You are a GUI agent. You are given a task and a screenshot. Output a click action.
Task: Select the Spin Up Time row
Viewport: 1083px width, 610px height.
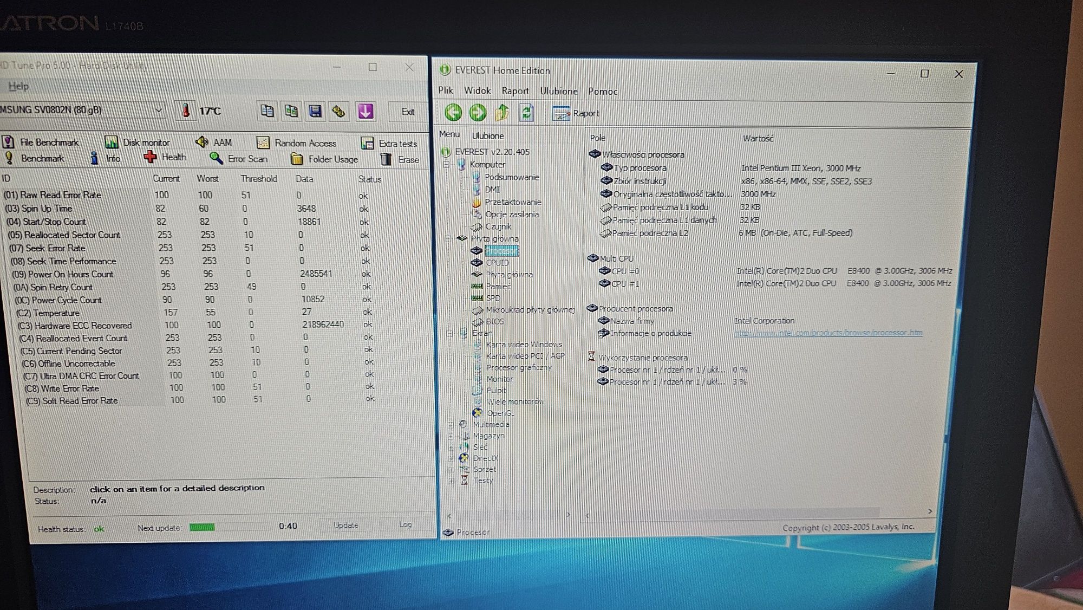(x=187, y=209)
